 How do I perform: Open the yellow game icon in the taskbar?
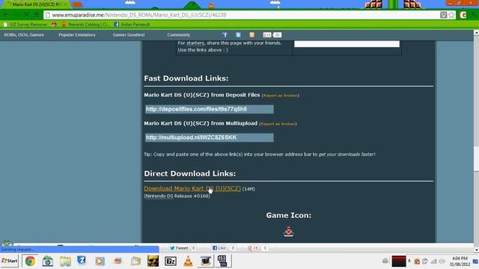[153, 261]
